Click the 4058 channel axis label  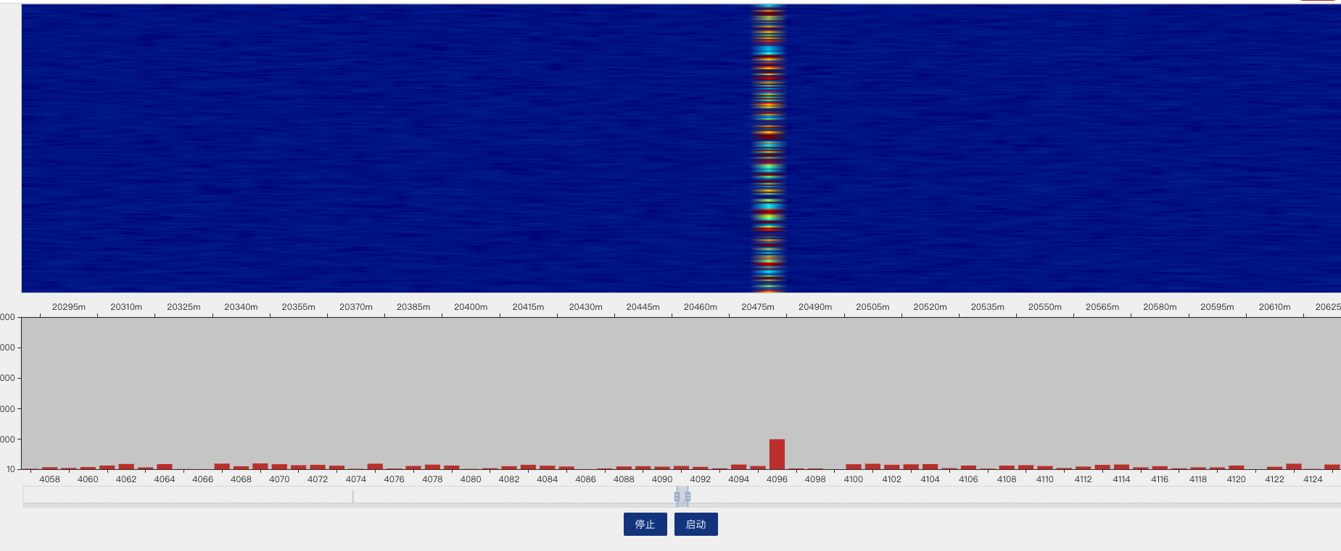point(49,479)
